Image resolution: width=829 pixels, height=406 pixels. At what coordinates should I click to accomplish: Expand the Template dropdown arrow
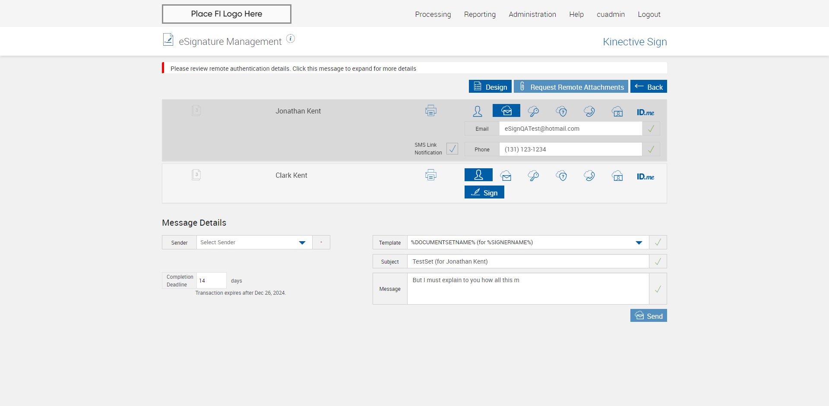click(639, 242)
